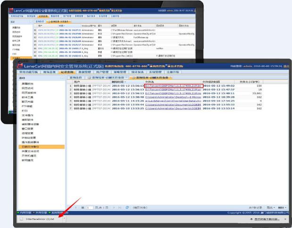Select 文件操作 in the front sidebar
This screenshot has width=292, height=228.
[x=27, y=115]
